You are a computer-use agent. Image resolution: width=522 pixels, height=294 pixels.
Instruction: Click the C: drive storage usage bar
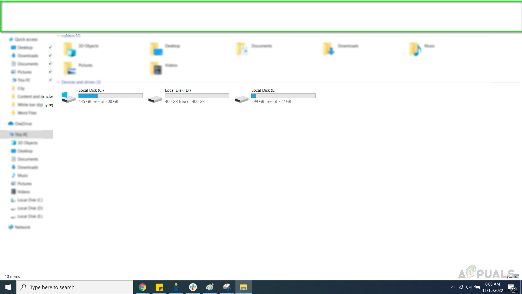tap(110, 96)
